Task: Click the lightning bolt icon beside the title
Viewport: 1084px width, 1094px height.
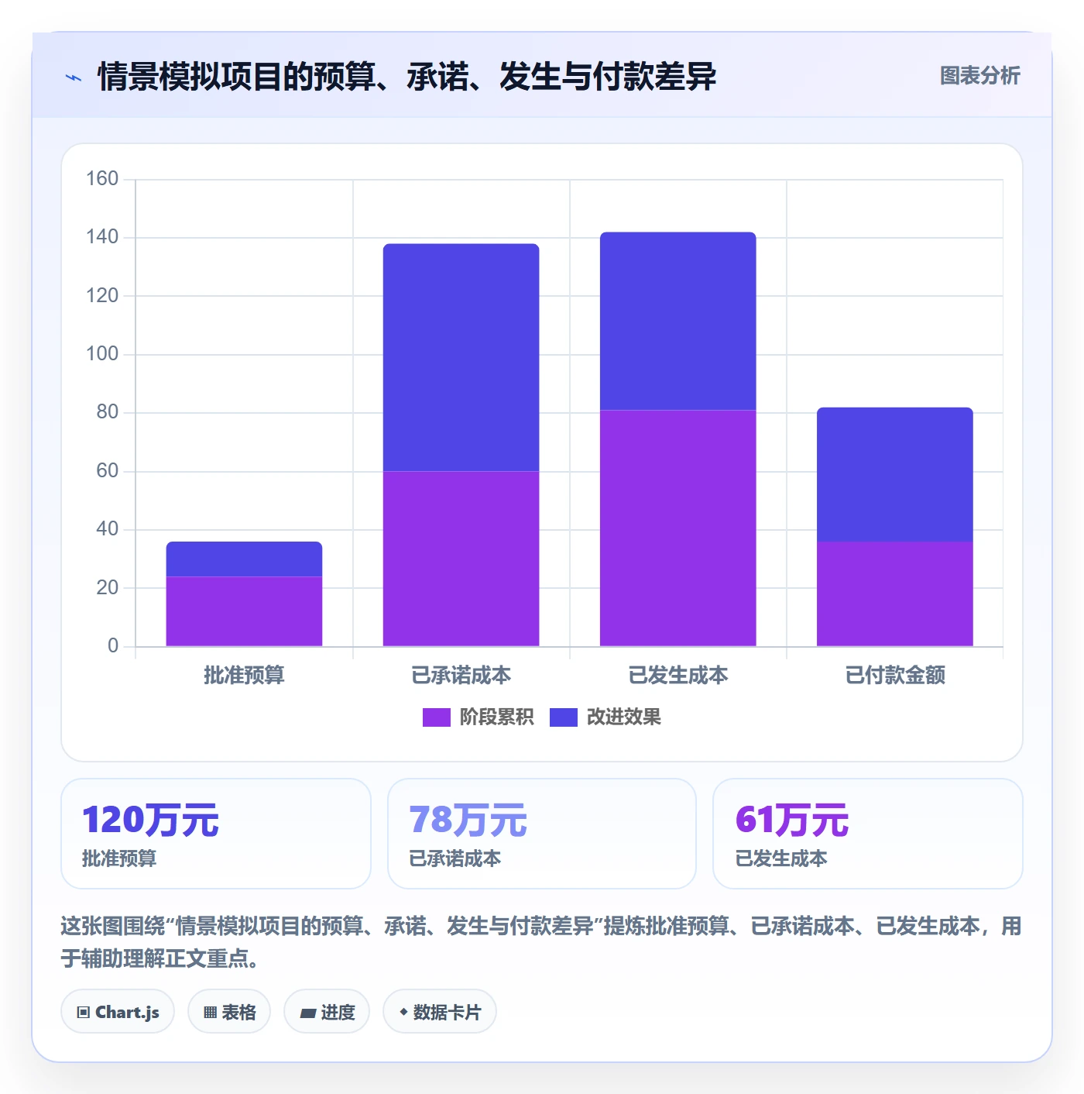Action: pyautogui.click(x=74, y=77)
